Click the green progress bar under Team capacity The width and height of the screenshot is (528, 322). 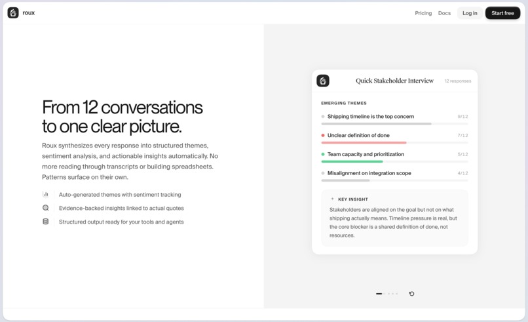pyautogui.click(x=352, y=161)
